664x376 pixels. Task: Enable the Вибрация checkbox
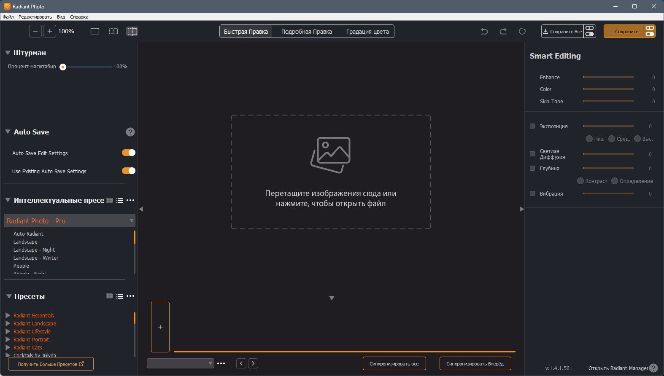(532, 193)
